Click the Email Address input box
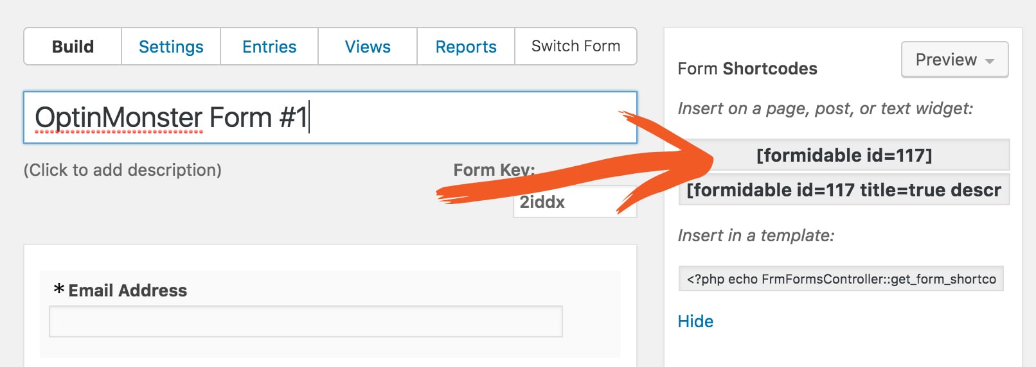 coord(306,321)
